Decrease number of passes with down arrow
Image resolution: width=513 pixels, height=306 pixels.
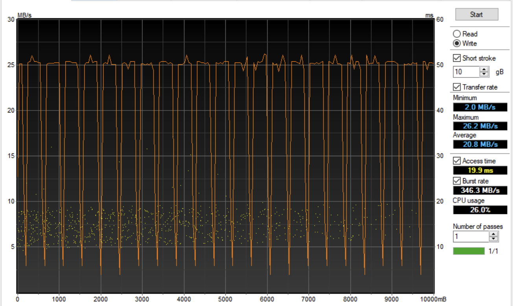[x=494, y=239]
